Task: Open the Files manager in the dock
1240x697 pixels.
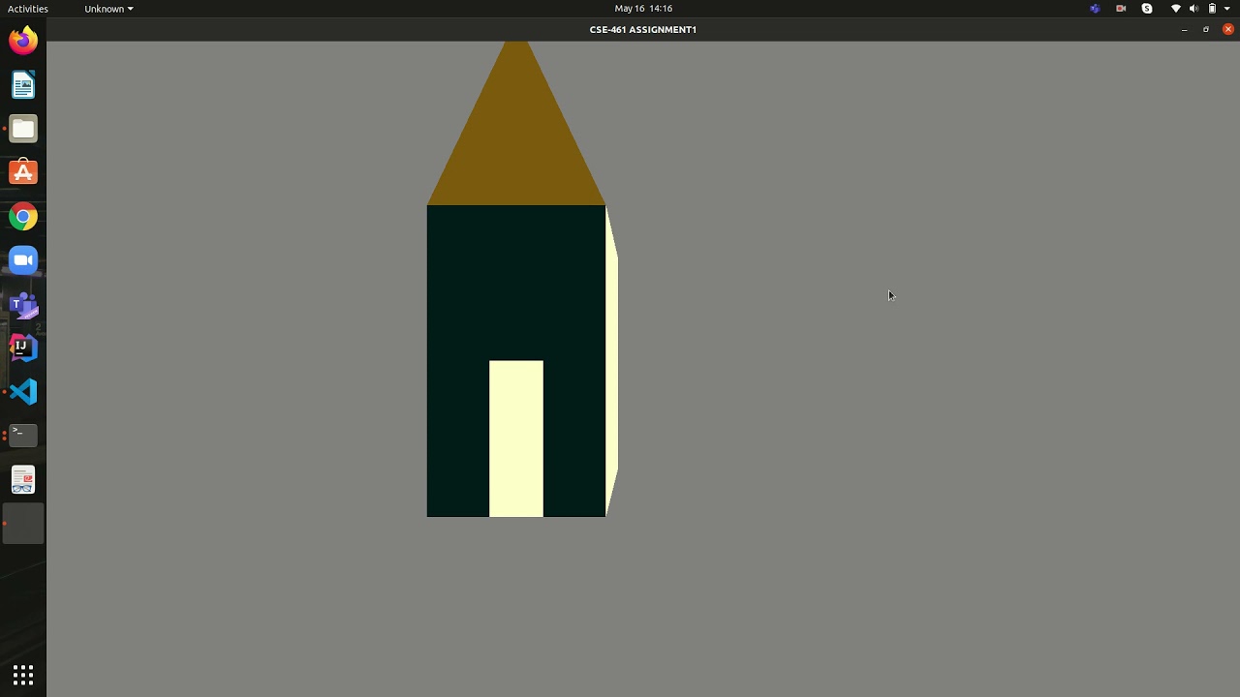Action: [x=23, y=129]
